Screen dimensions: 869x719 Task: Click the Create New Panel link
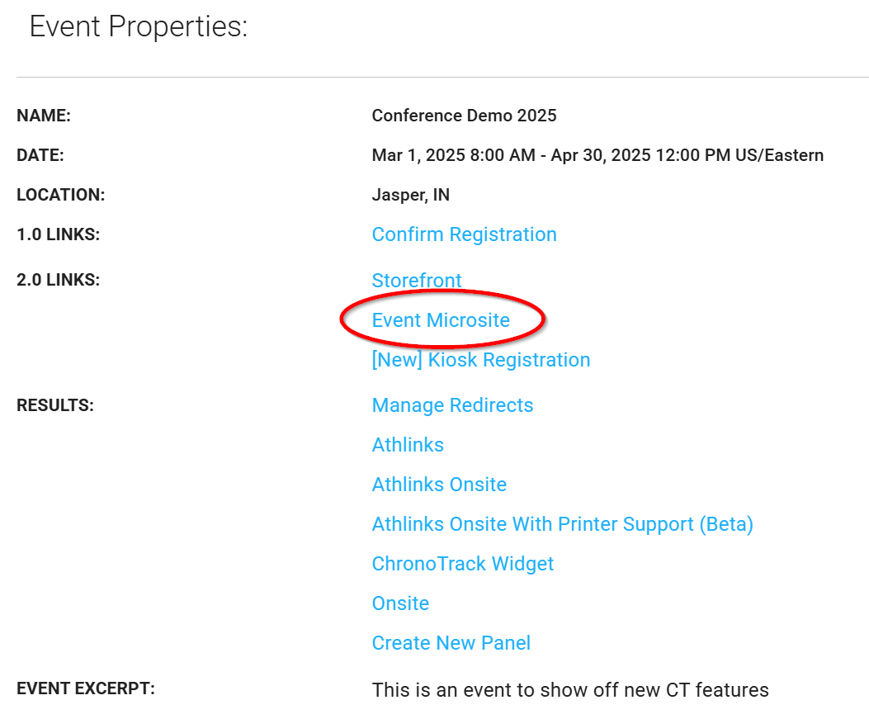pyautogui.click(x=451, y=643)
